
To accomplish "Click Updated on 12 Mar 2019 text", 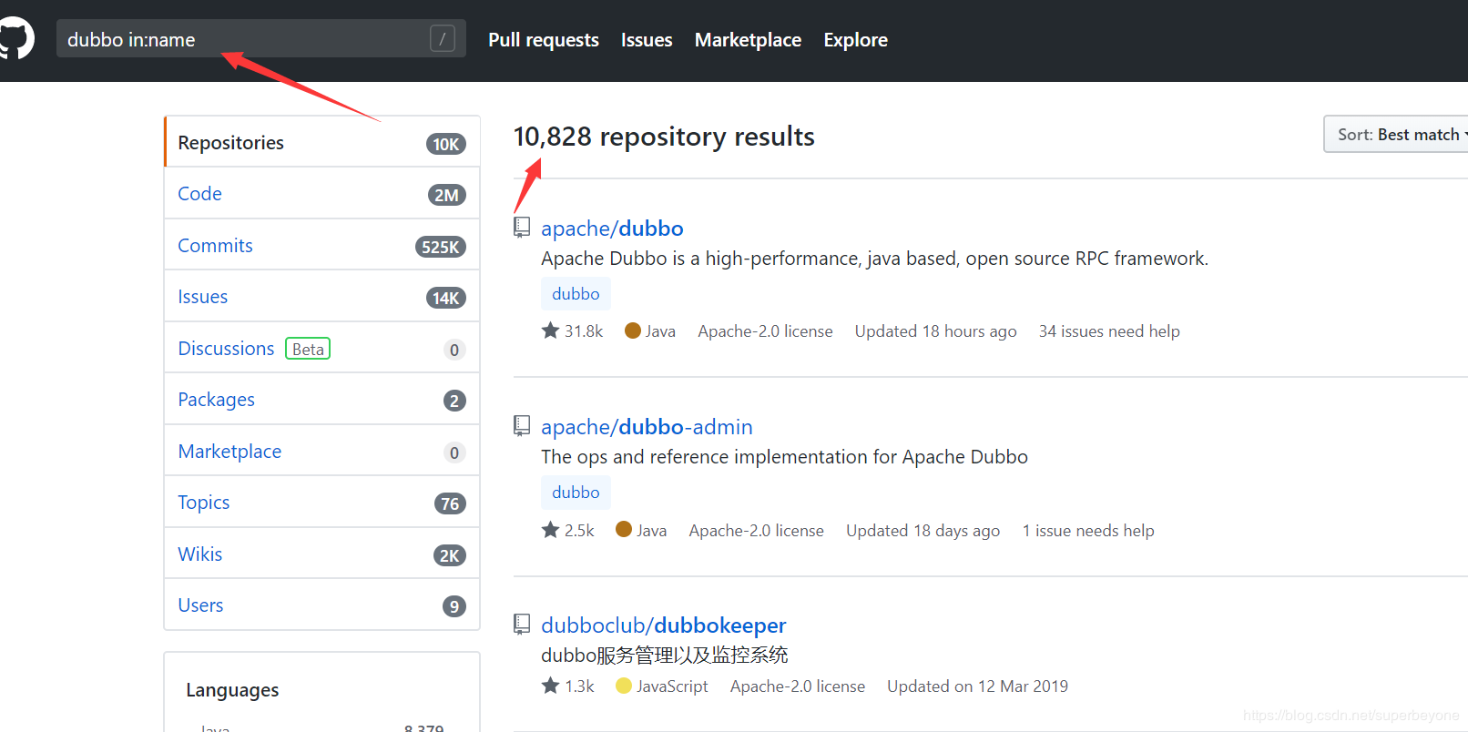I will [977, 686].
